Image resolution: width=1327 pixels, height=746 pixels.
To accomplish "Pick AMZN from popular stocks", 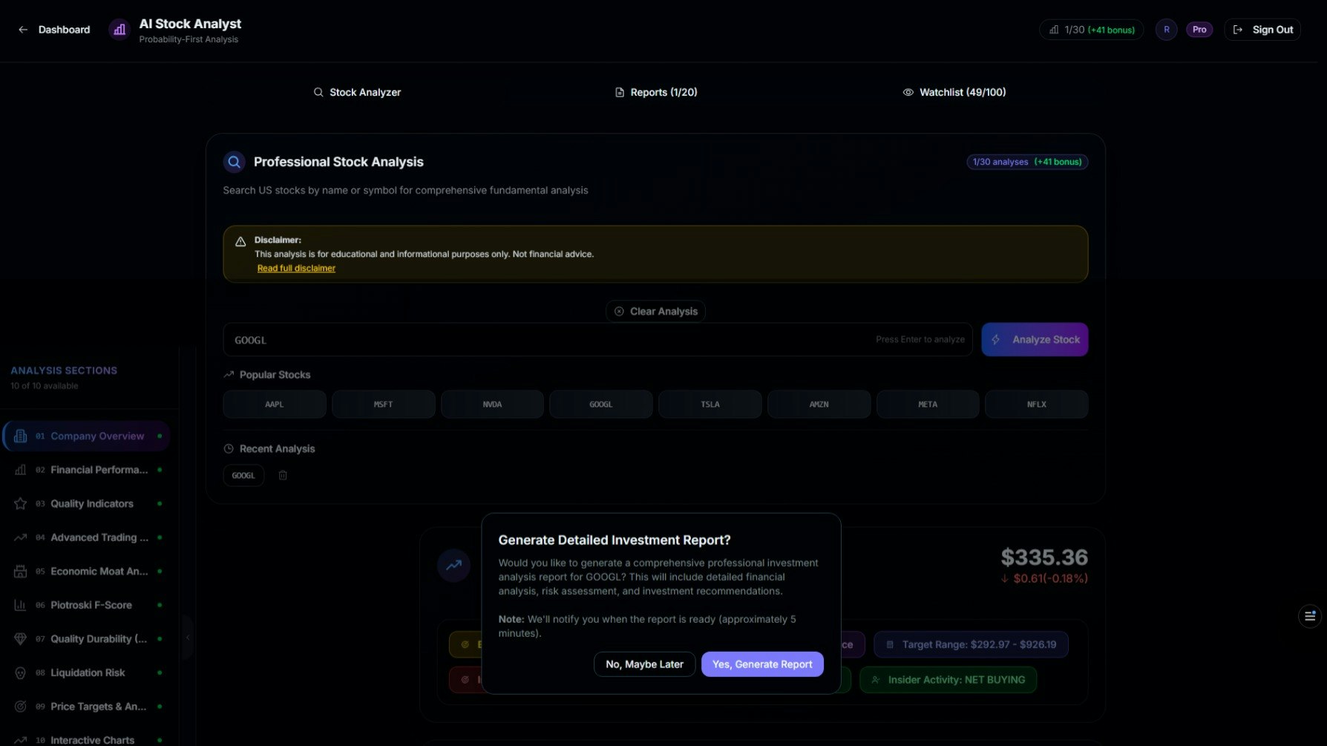I will (x=819, y=405).
